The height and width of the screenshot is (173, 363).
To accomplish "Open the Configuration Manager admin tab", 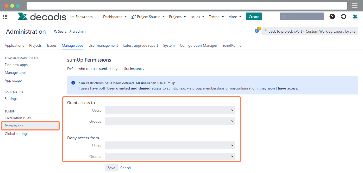I will [x=198, y=45].
